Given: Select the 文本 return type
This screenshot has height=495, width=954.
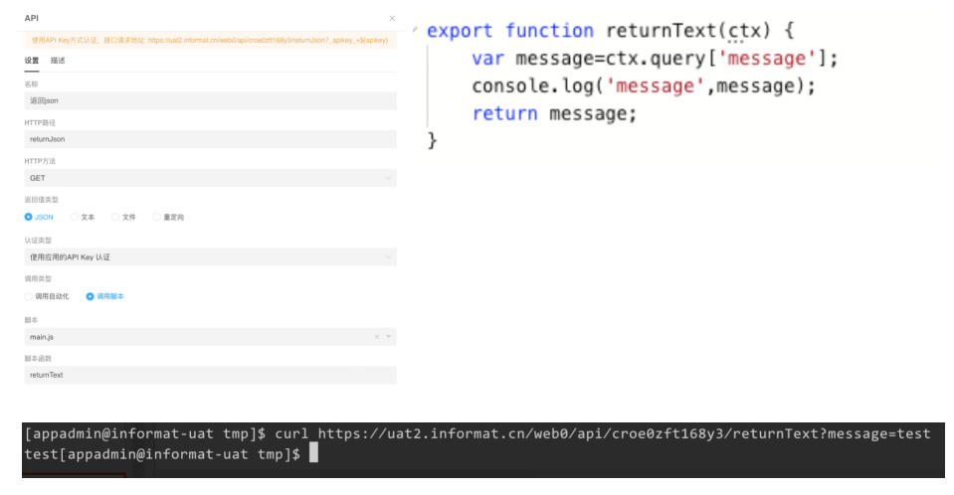Looking at the screenshot, I should (73, 217).
